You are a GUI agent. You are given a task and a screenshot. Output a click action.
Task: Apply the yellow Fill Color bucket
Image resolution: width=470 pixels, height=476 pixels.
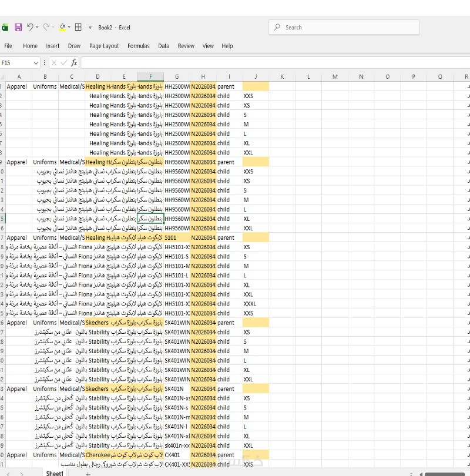click(x=62, y=27)
